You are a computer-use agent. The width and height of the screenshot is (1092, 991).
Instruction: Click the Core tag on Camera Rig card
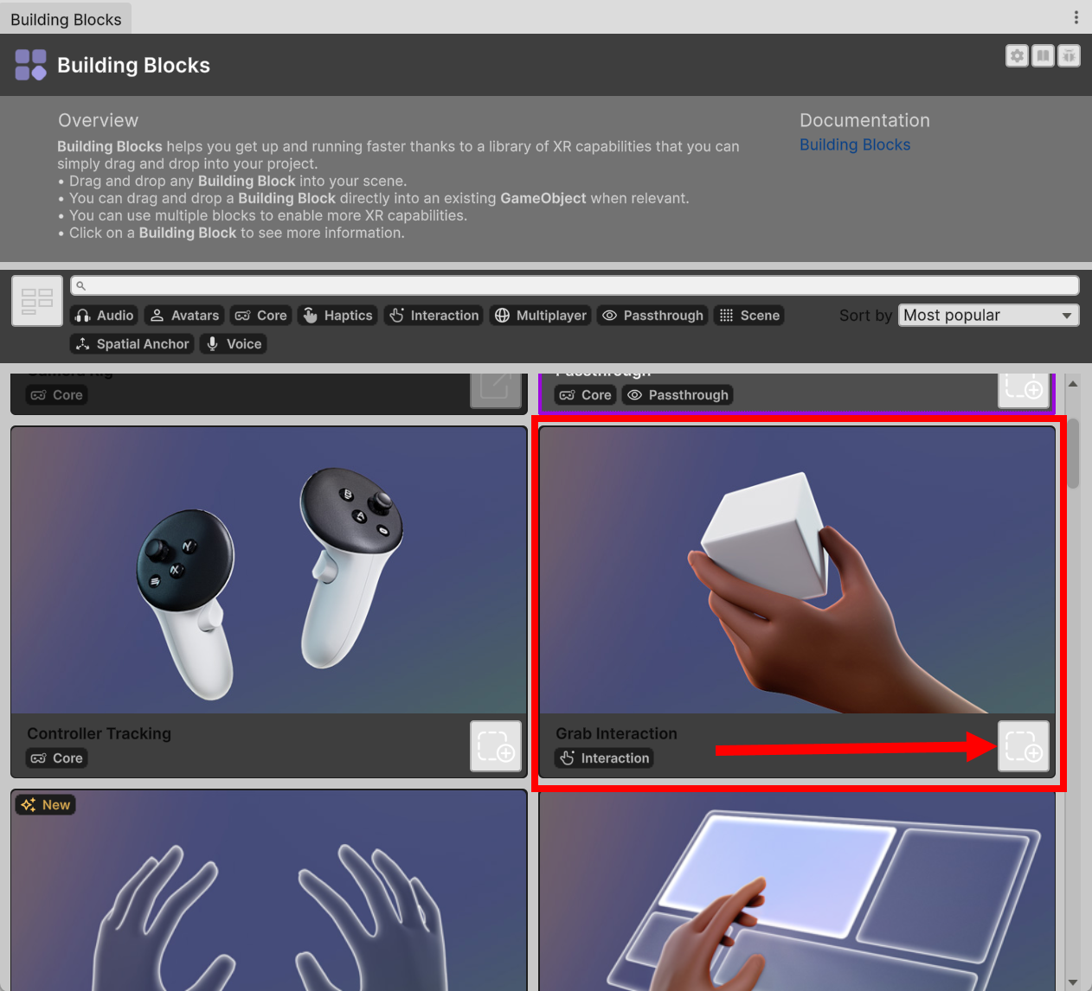point(57,395)
